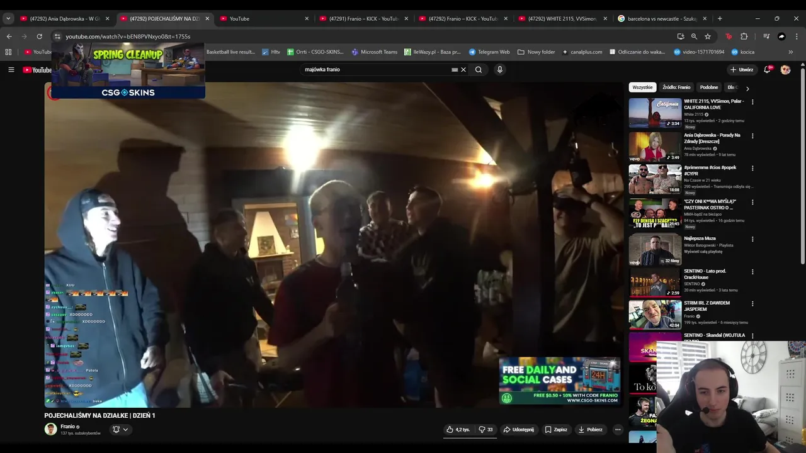Click into the YouTube search field
The height and width of the screenshot is (453, 806).
click(375, 70)
